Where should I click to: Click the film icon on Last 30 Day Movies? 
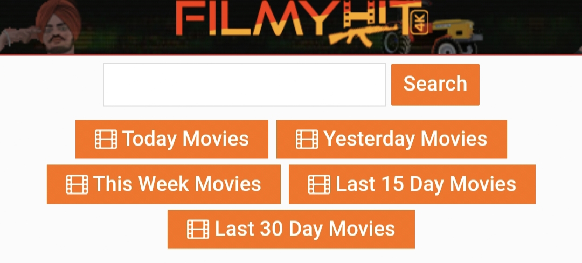point(198,229)
